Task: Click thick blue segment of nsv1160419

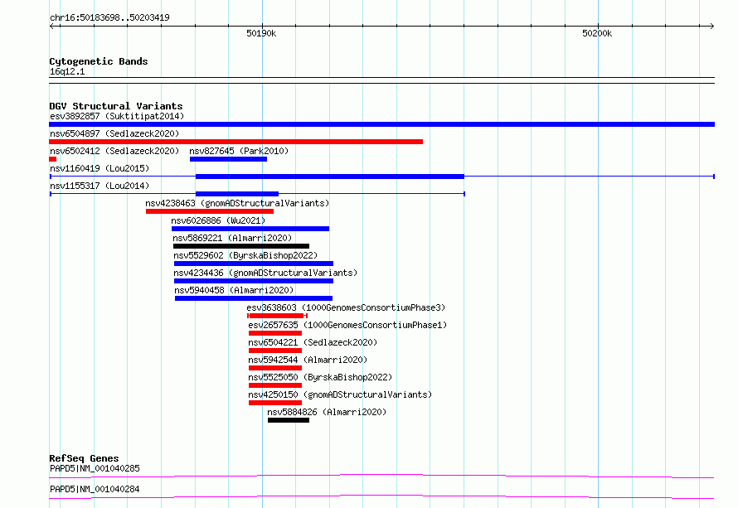Action: [330, 177]
